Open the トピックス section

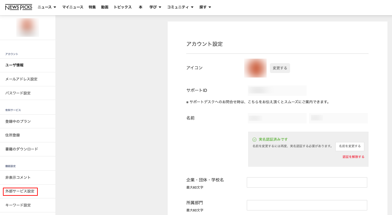tap(123, 7)
